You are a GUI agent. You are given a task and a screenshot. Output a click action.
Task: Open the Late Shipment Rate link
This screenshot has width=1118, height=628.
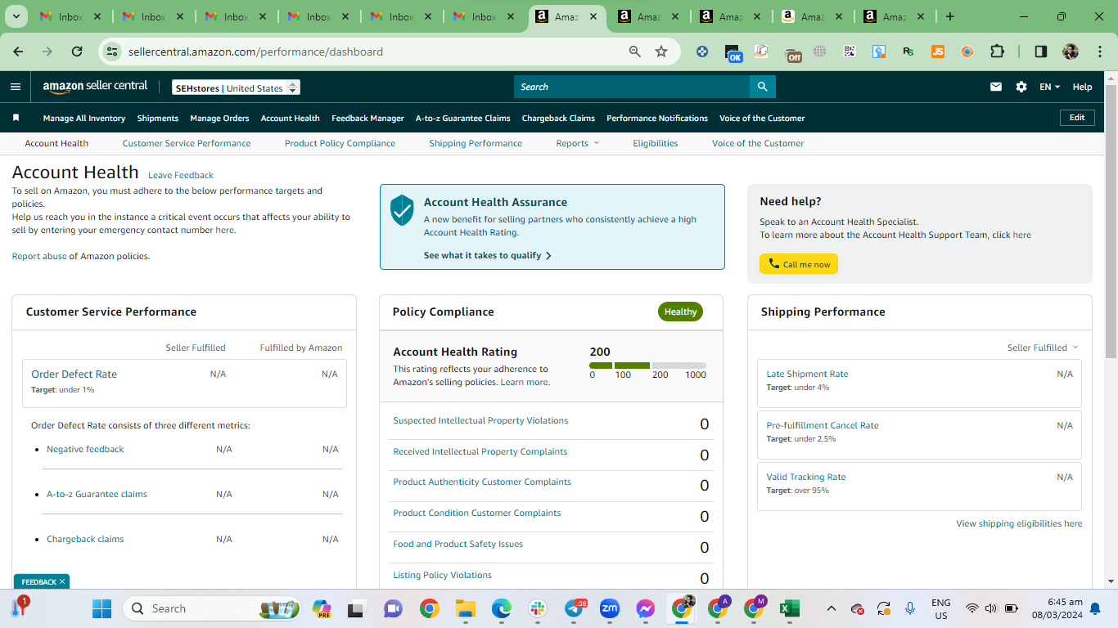pyautogui.click(x=807, y=374)
